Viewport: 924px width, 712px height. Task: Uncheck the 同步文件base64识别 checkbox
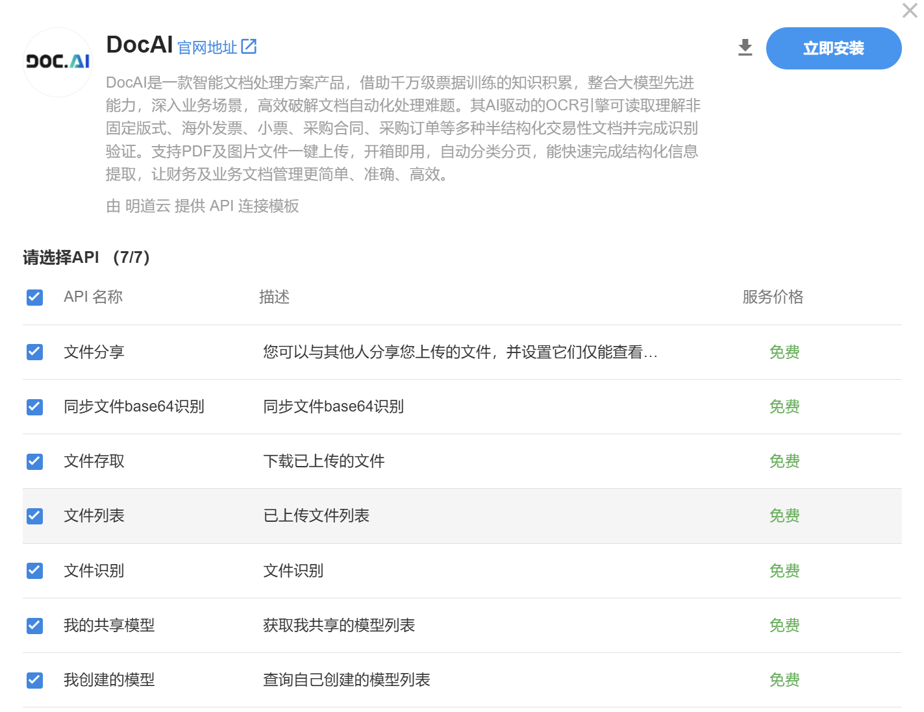click(x=34, y=407)
